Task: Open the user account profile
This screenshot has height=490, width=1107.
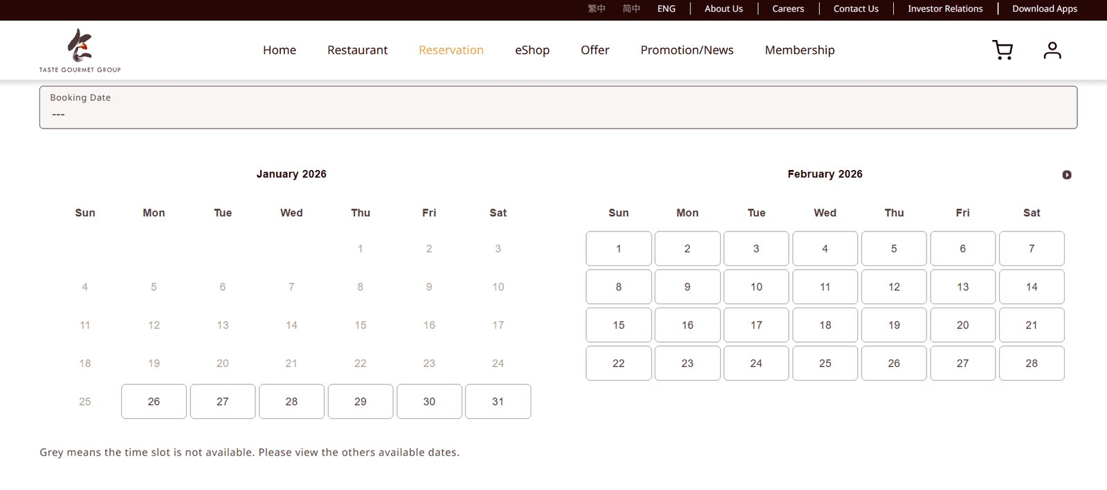Action: pyautogui.click(x=1052, y=50)
